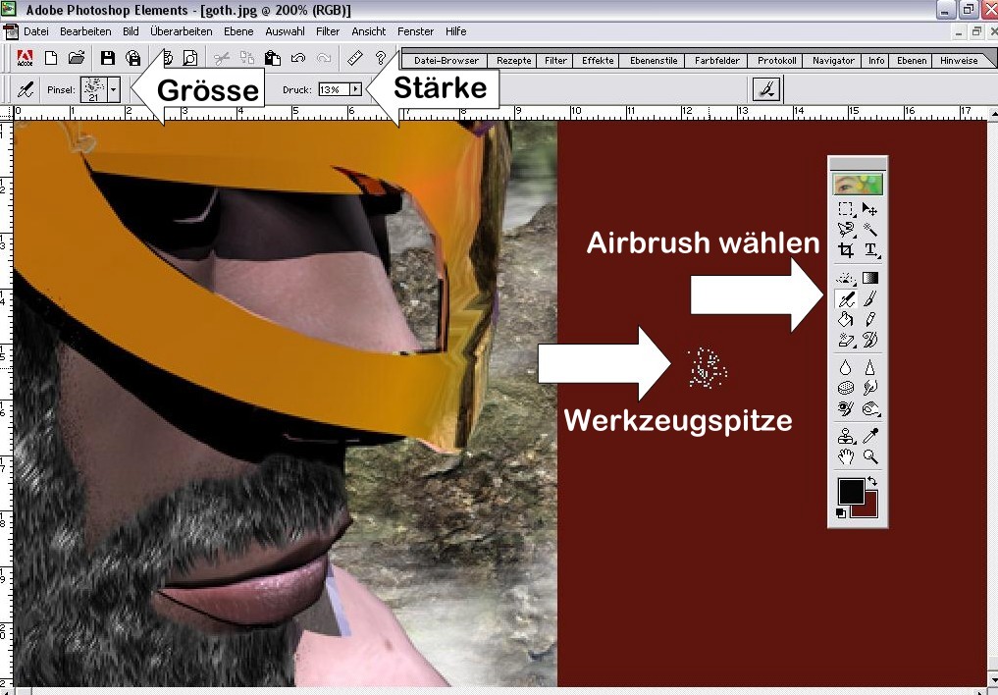Select the Airbrush tool in toolbox
This screenshot has height=695, width=998.
846,297
